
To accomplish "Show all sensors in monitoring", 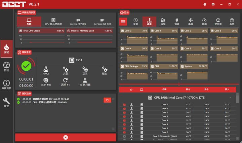I will click(x=135, y=22).
